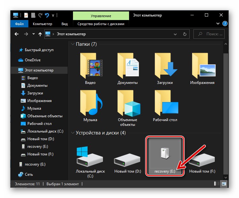The width and height of the screenshot is (239, 198).
Task: Open the Рабочий стол folder in main pane
Action: pos(165,106)
